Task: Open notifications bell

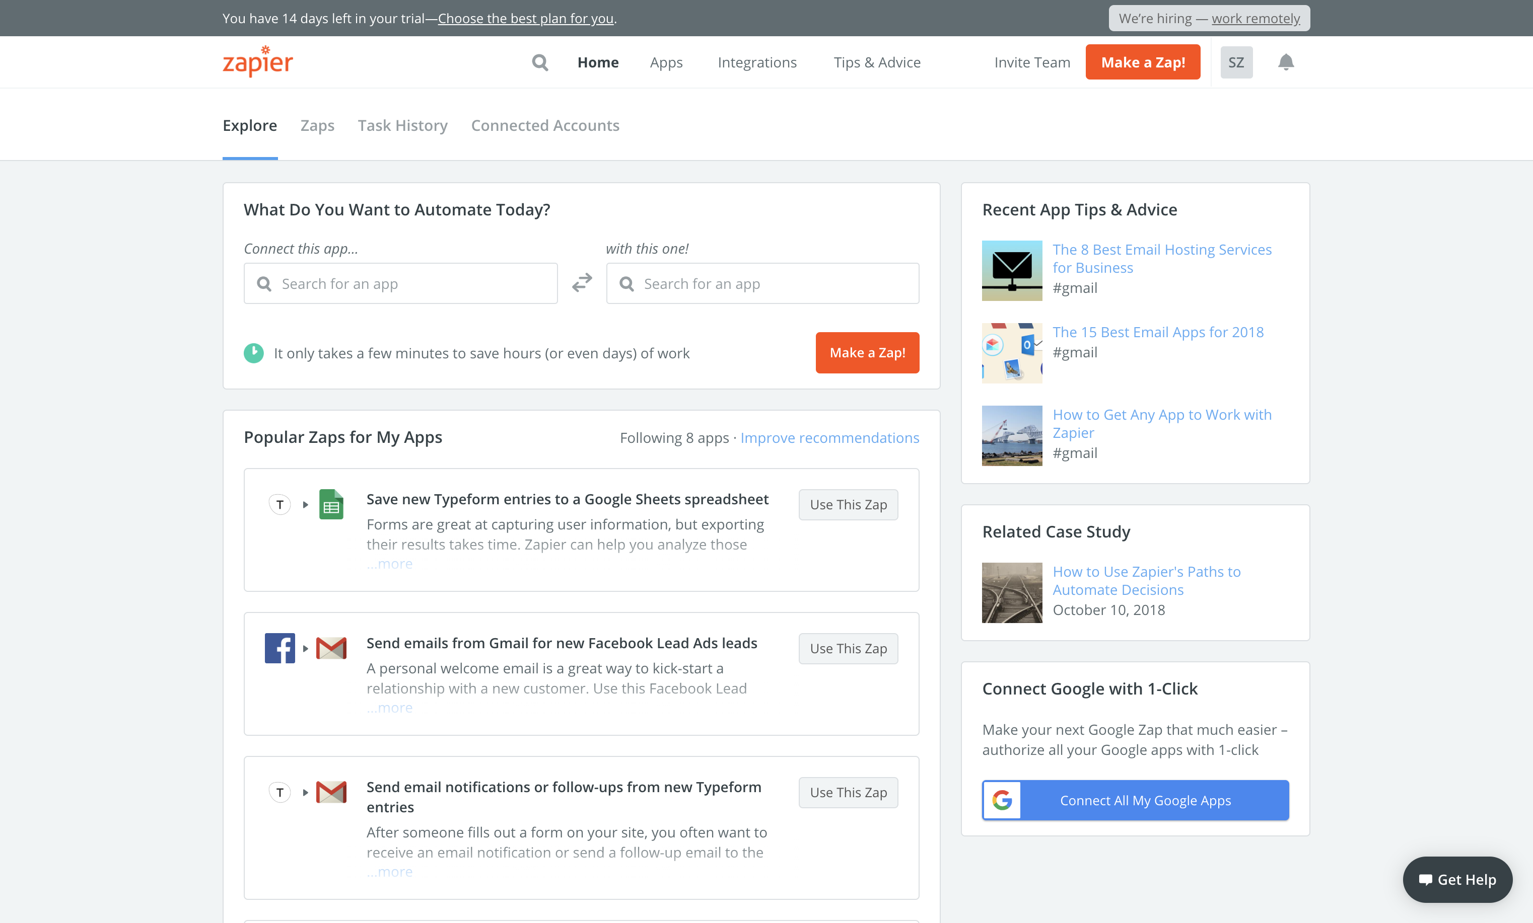Action: [1285, 62]
